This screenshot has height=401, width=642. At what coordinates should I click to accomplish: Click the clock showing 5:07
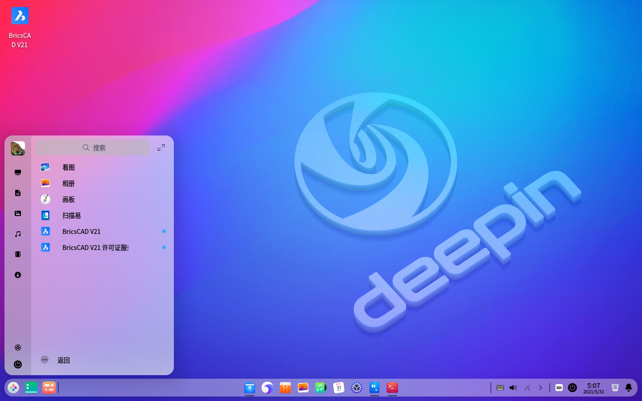click(594, 388)
